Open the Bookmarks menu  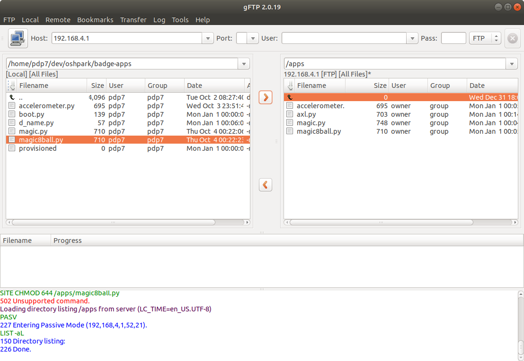coord(95,20)
